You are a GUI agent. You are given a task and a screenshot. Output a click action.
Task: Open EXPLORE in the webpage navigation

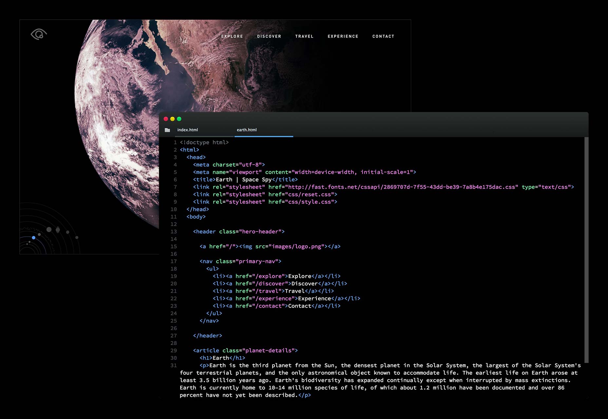(x=232, y=36)
